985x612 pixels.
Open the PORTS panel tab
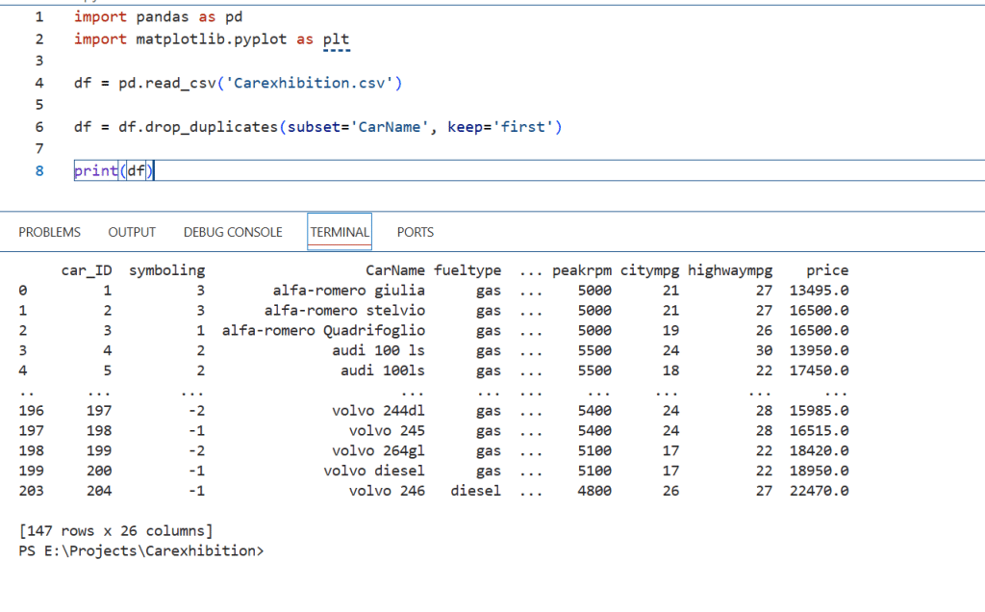point(415,232)
